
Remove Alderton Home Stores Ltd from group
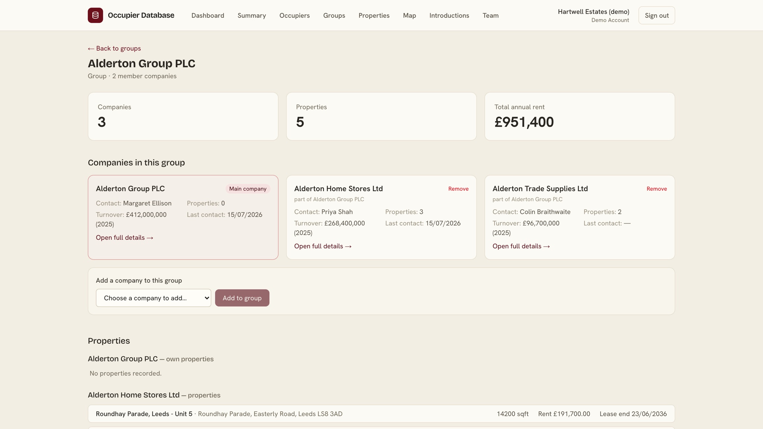tap(458, 189)
